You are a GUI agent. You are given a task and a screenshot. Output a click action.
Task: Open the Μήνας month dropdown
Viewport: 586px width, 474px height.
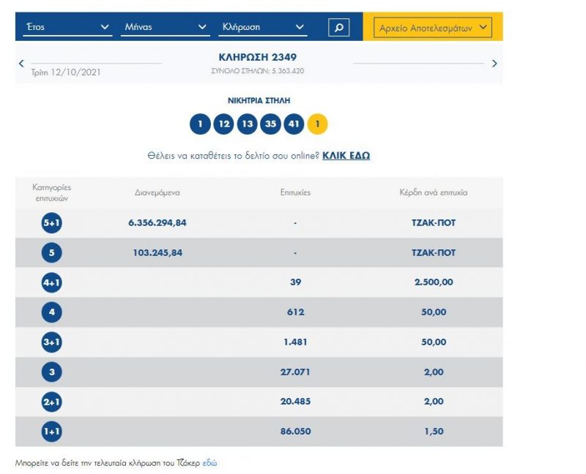pos(166,28)
